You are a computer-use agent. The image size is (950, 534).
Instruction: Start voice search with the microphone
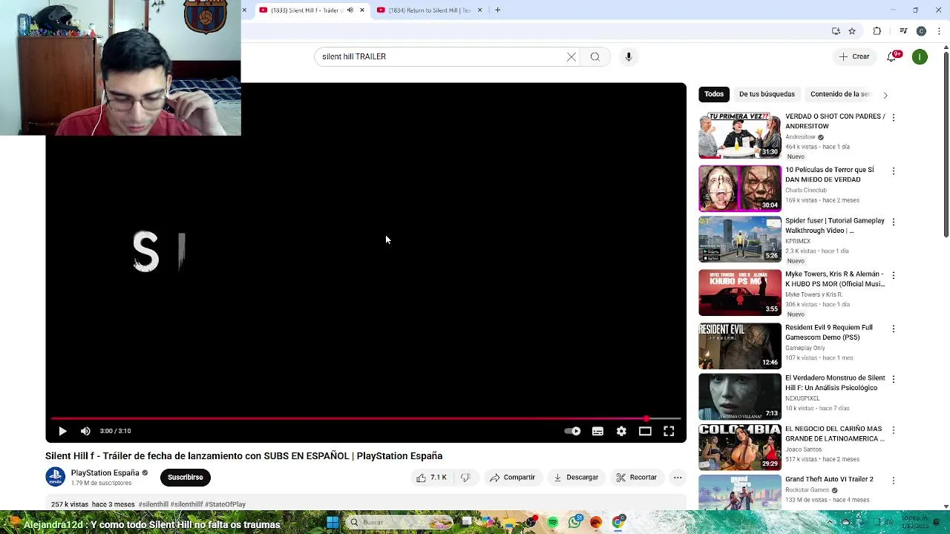(x=629, y=56)
